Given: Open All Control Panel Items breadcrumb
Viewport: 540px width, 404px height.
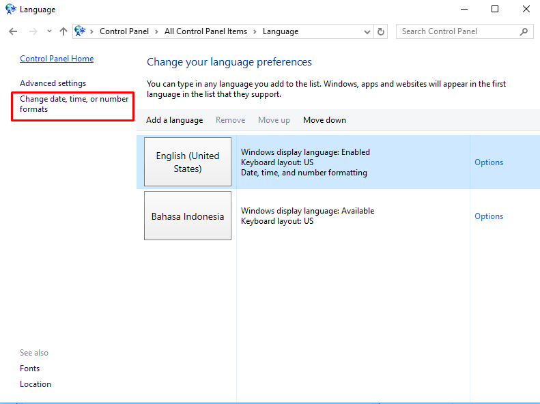Looking at the screenshot, I should pyautogui.click(x=205, y=31).
